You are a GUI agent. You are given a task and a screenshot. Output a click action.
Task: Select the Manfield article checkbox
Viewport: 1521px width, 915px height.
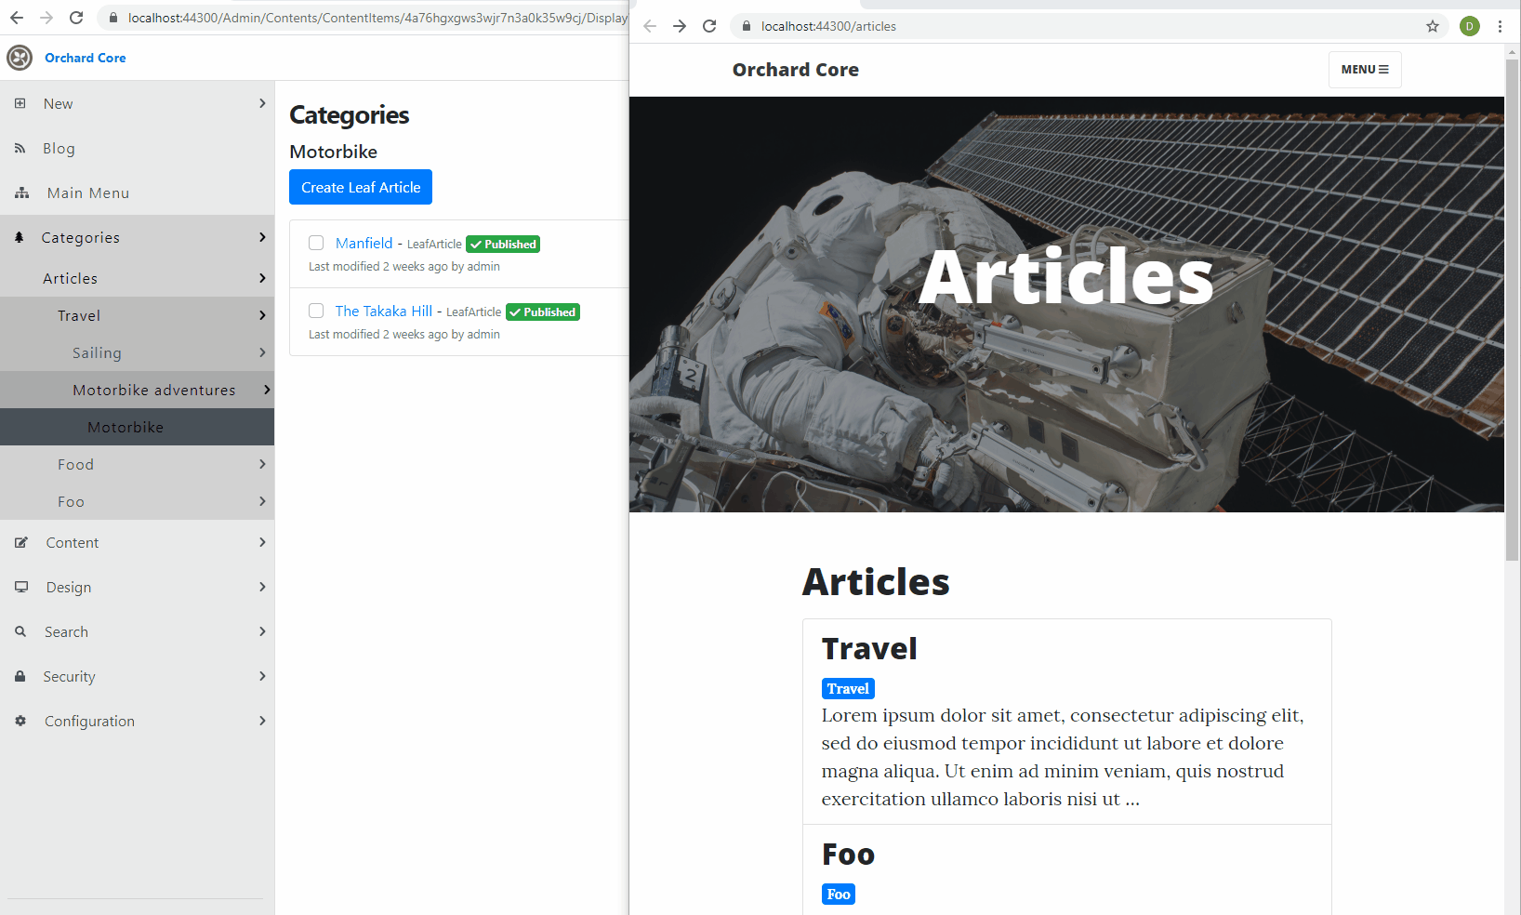(316, 243)
